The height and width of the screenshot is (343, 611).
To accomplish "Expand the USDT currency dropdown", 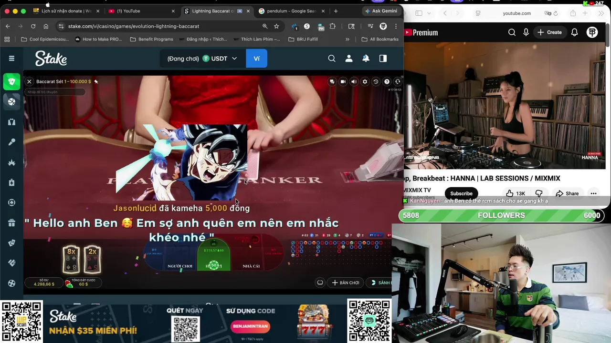I will point(220,59).
